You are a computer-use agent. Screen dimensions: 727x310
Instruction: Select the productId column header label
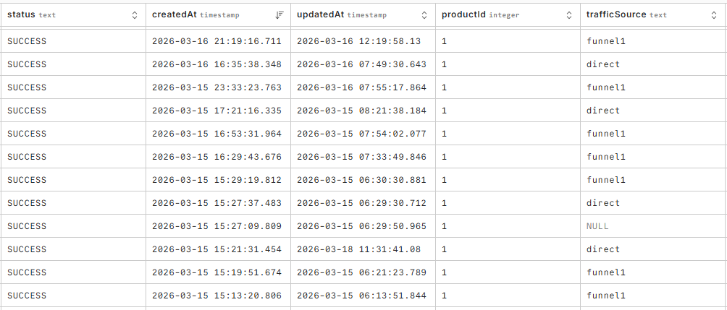[463, 14]
